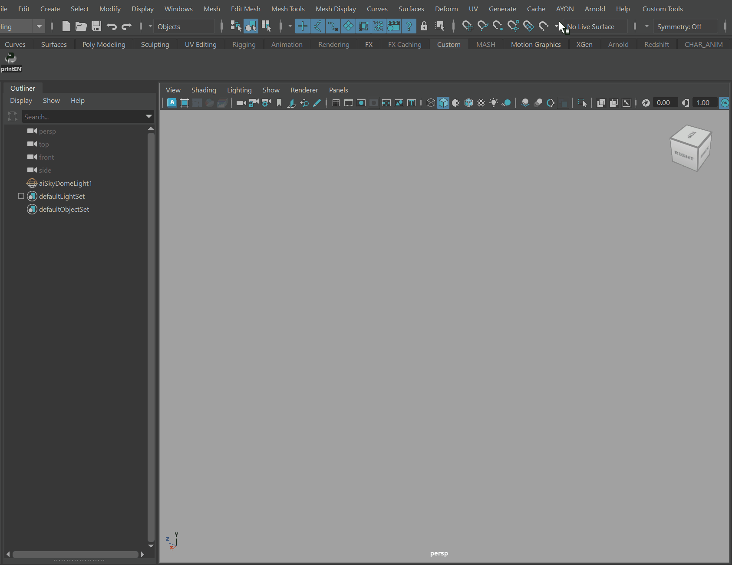This screenshot has height=565, width=732.
Task: Click the Undo arrow icon
Action: pyautogui.click(x=112, y=26)
